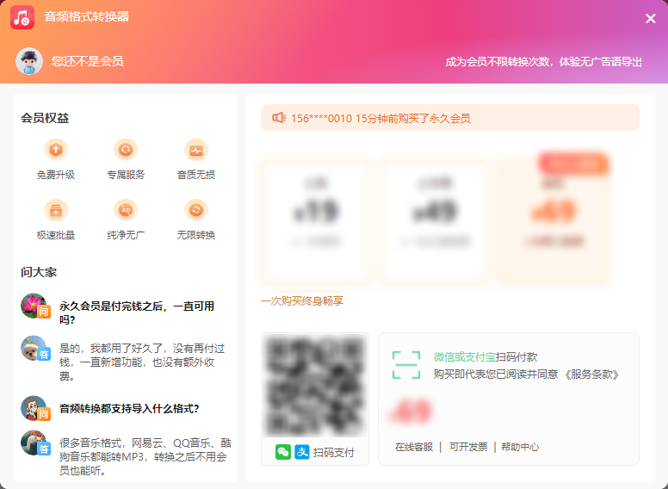The image size is (668, 489).
Task: Select the highlighted orange price plan card
Action: click(554, 220)
